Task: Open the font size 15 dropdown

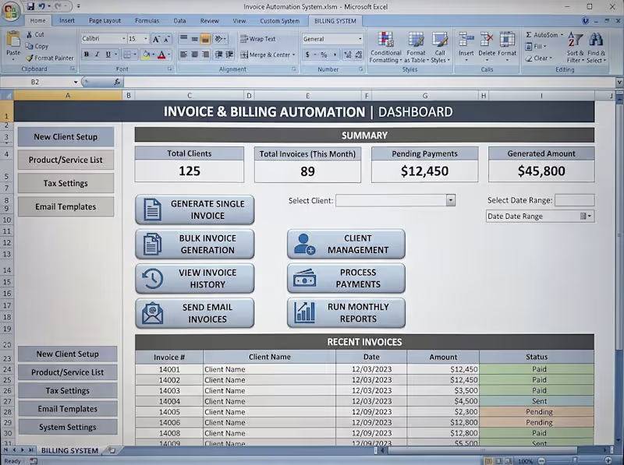Action: pyautogui.click(x=146, y=39)
